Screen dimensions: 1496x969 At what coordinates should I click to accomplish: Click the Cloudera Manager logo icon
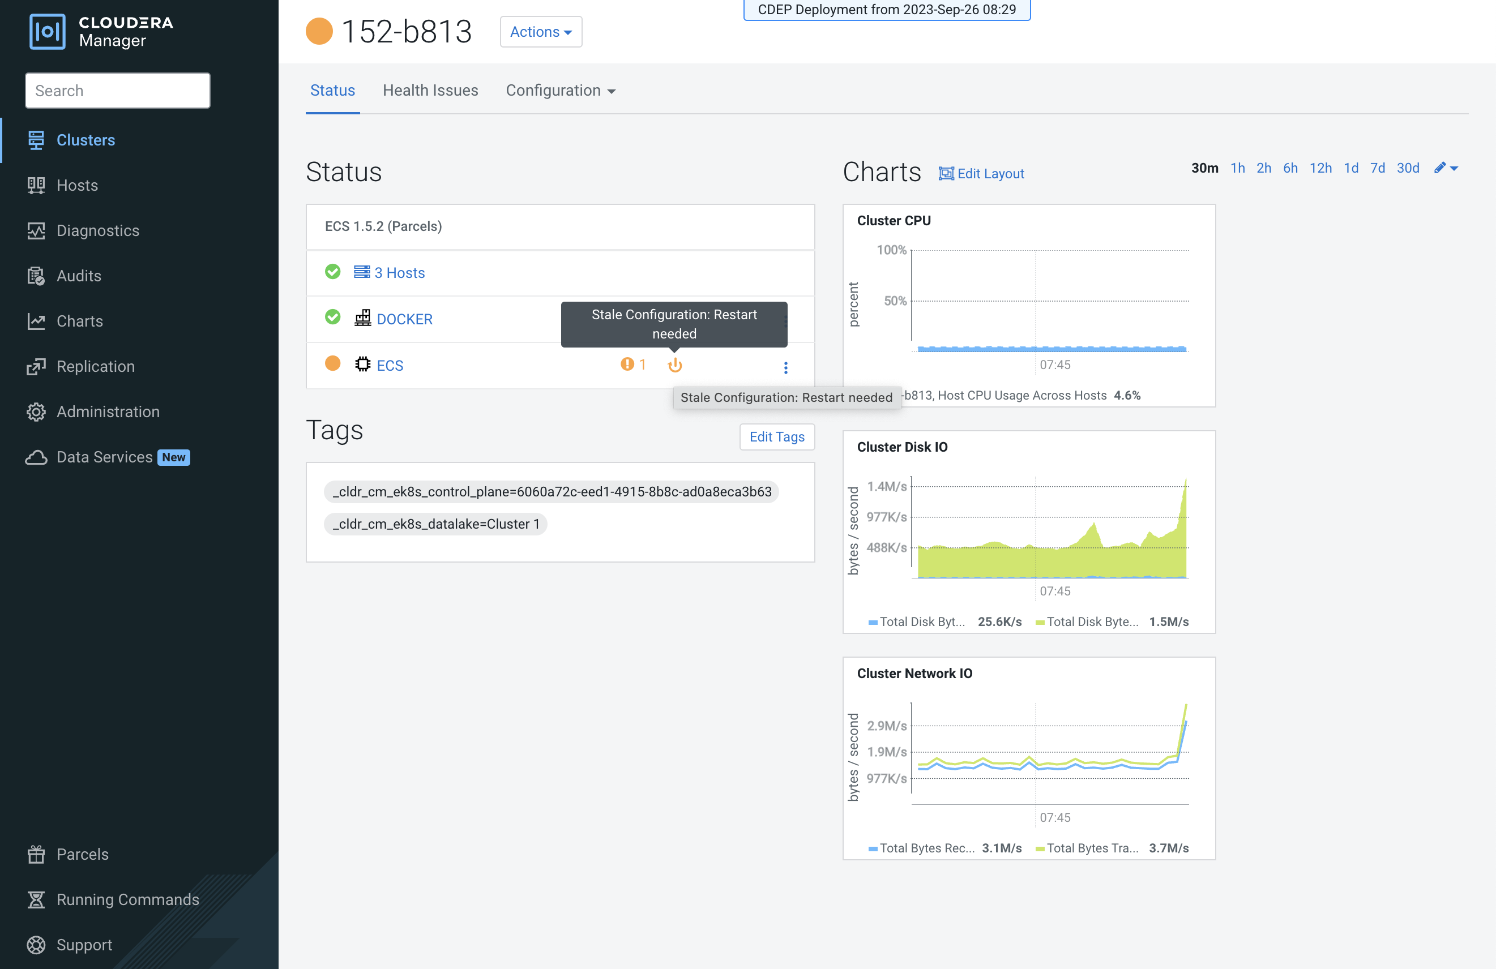click(x=47, y=32)
